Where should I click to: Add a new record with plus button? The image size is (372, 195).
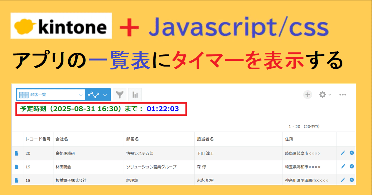click(307, 95)
